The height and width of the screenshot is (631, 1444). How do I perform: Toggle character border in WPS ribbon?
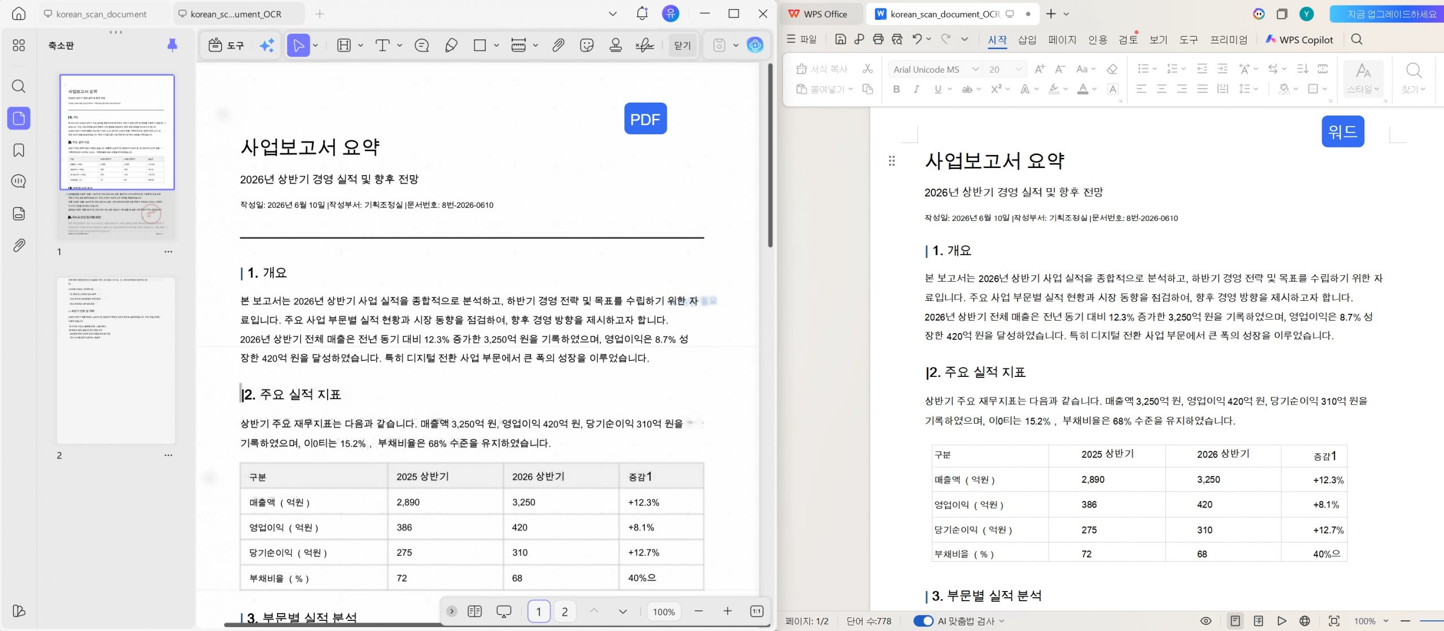pos(1112,89)
